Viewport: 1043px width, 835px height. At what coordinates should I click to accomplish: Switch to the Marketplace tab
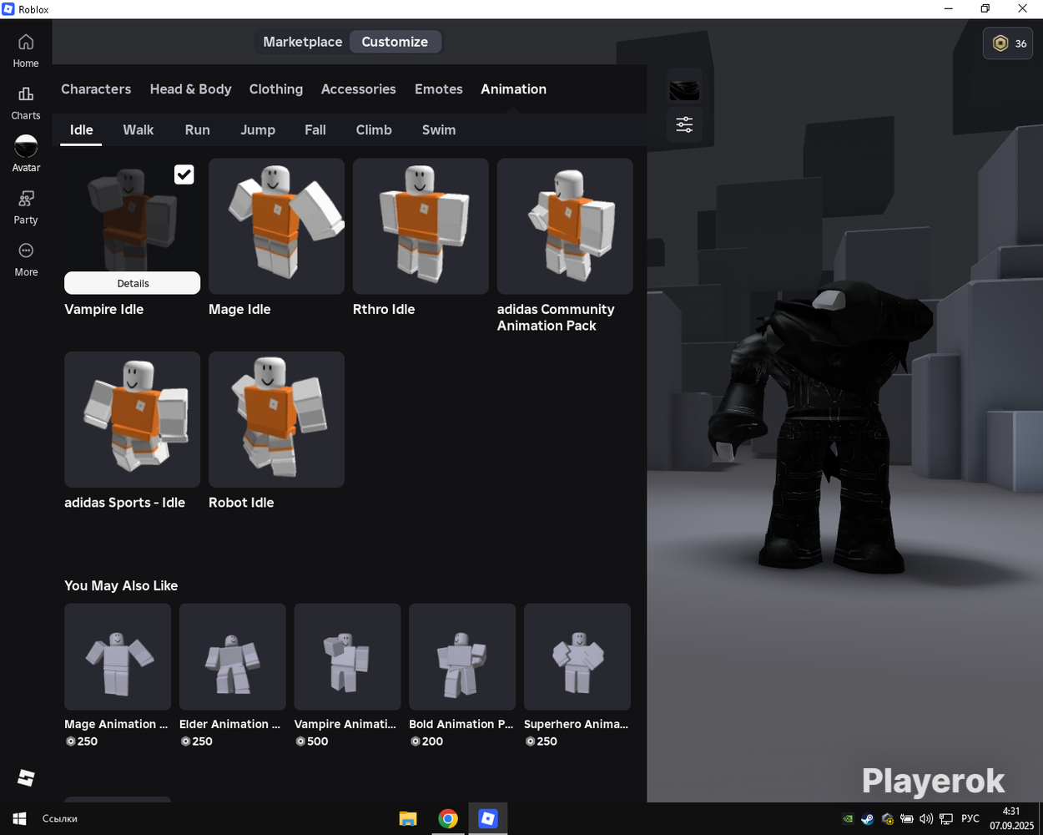pos(302,42)
